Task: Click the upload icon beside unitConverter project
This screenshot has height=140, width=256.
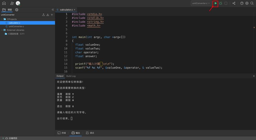Action: tap(43, 15)
